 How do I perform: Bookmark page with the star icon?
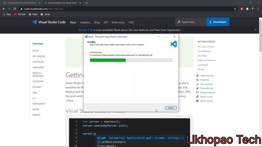[x=235, y=9]
